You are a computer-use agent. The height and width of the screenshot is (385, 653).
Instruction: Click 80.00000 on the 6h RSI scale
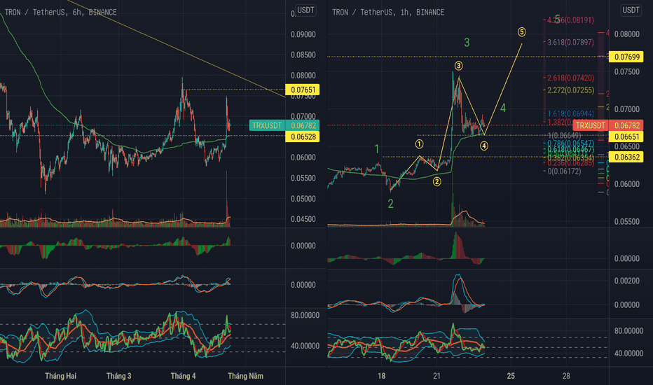(x=305, y=316)
